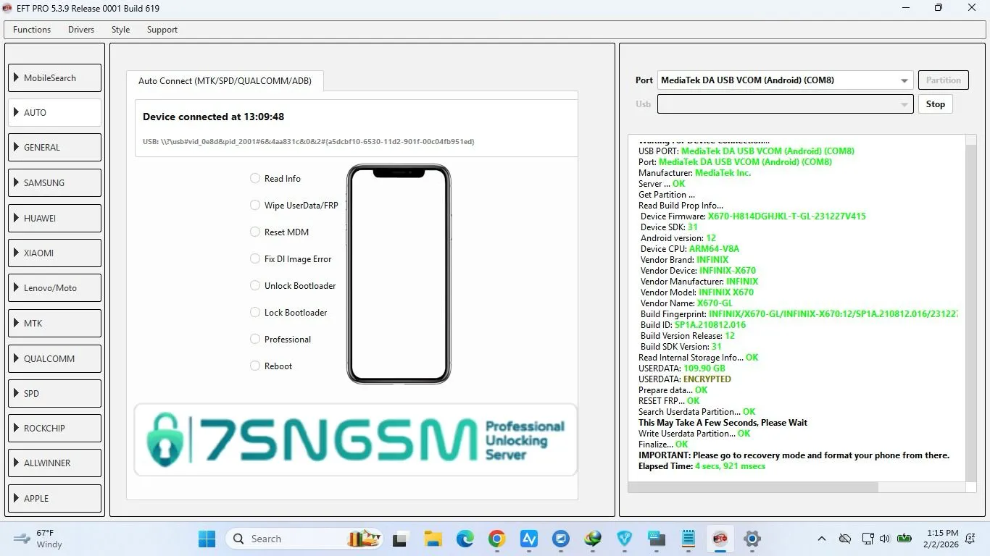
Task: Select the Unlock Bootloader radio option
Action: 255,285
